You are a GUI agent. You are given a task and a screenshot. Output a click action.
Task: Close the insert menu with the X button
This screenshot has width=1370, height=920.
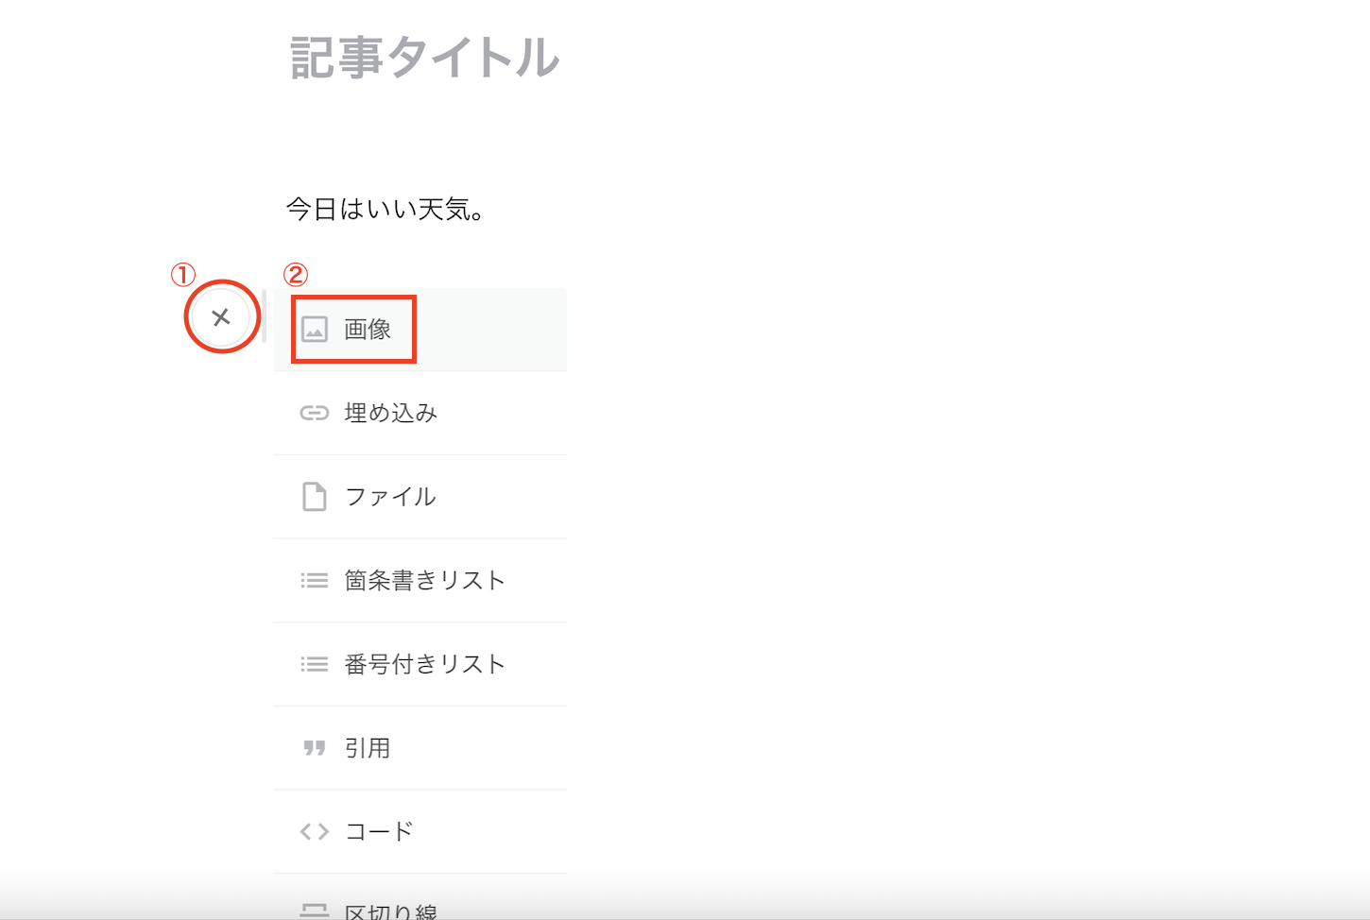pos(221,317)
